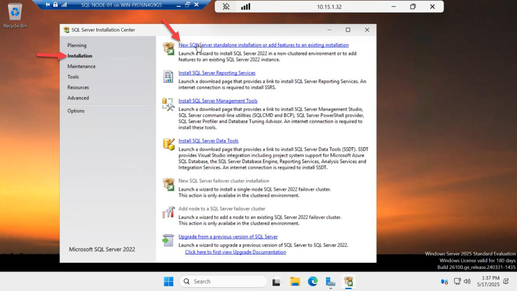Open first view Upgrade Documentation link
The image size is (517, 291).
click(235, 252)
